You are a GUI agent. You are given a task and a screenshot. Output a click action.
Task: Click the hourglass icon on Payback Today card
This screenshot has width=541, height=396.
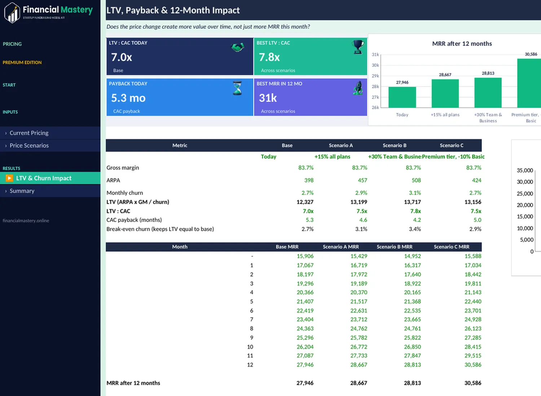(237, 88)
